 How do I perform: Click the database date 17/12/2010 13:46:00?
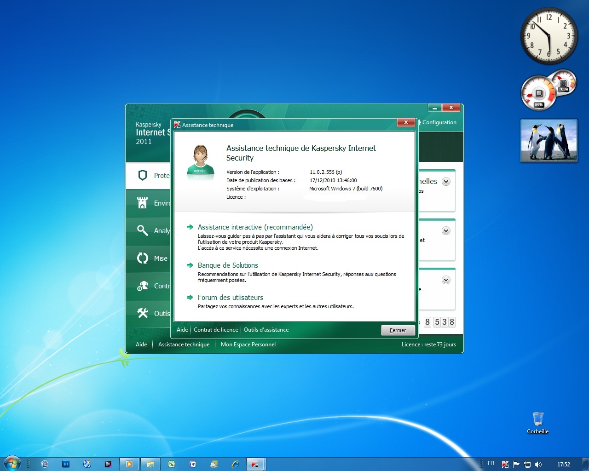tap(333, 180)
